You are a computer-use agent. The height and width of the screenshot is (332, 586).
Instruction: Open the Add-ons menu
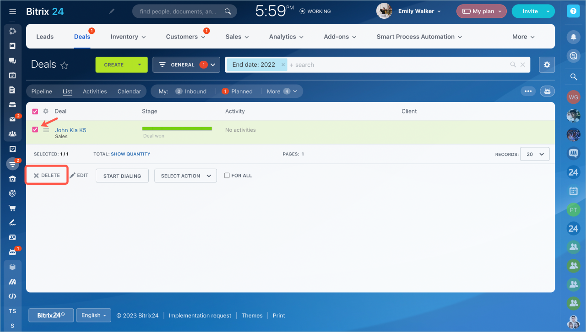(x=340, y=37)
